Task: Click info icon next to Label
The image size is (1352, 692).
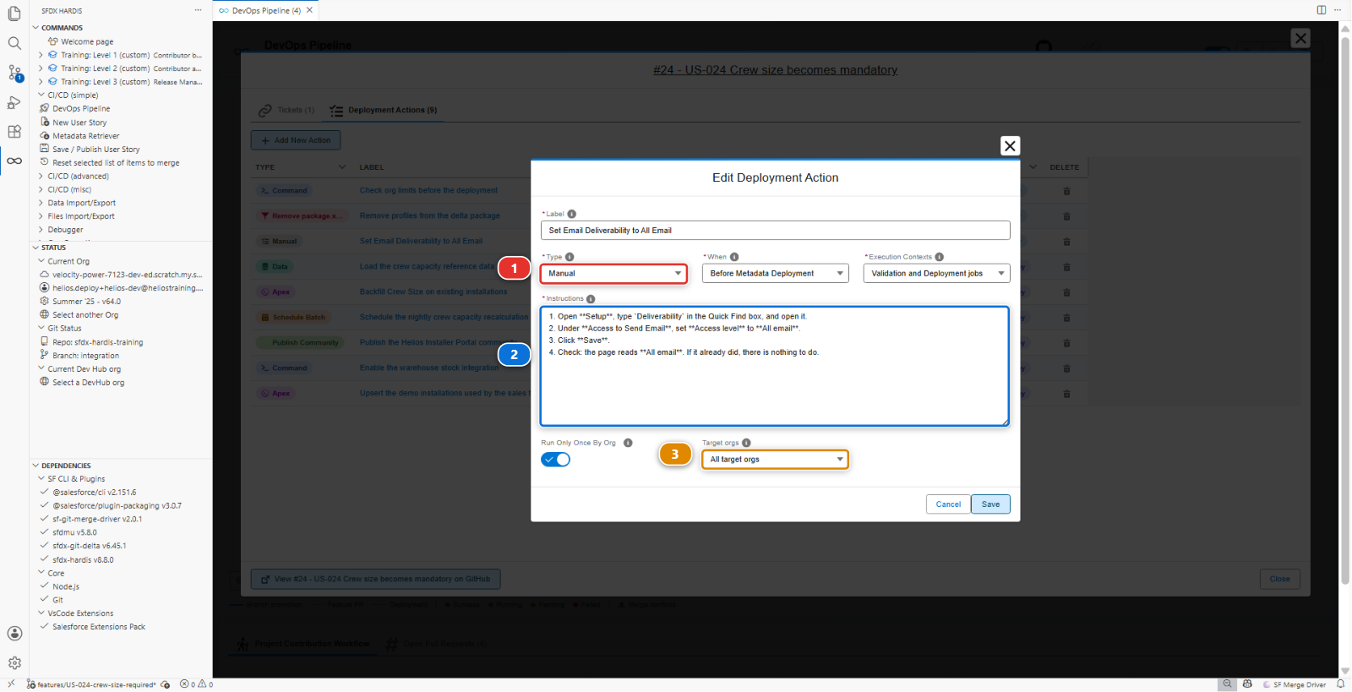Action: click(x=572, y=214)
